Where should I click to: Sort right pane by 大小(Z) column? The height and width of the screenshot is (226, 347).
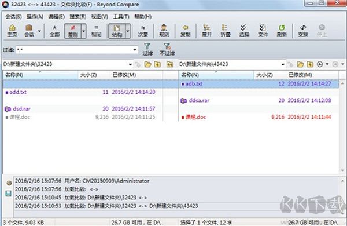[x=270, y=75]
